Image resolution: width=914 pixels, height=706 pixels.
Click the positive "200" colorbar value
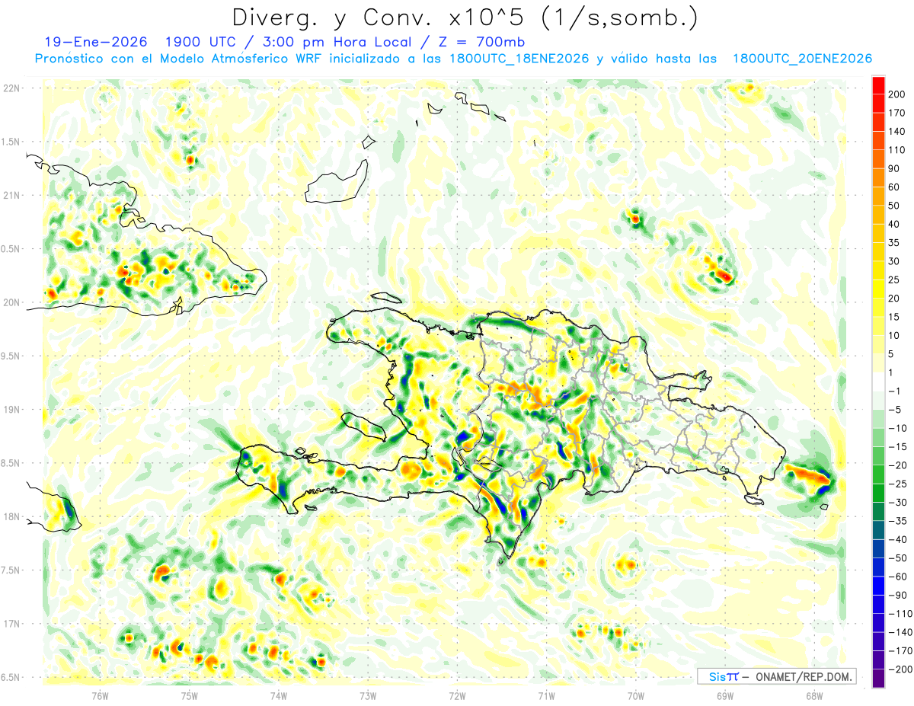click(896, 94)
